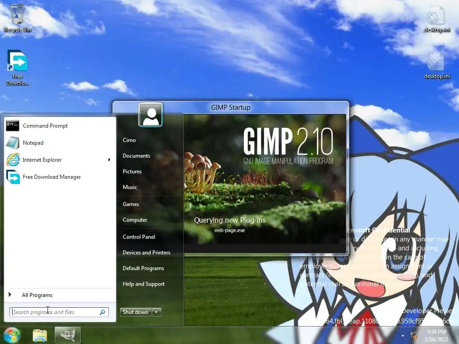Open Control Panel
This screenshot has width=459, height=344.
point(139,237)
